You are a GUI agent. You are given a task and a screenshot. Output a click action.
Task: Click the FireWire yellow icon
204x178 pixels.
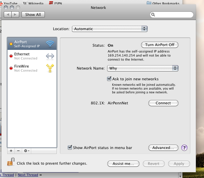click(x=50, y=68)
